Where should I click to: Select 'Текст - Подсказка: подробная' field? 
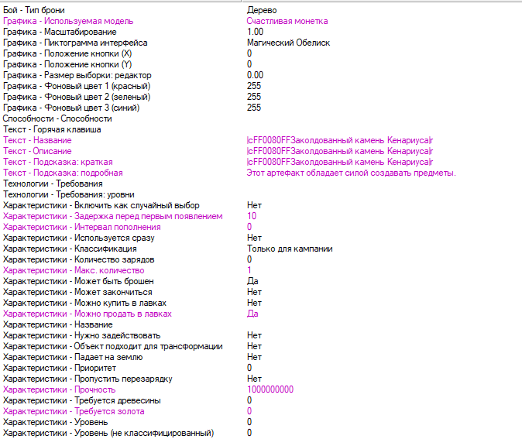(63, 173)
